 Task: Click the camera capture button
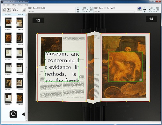coord(13,114)
